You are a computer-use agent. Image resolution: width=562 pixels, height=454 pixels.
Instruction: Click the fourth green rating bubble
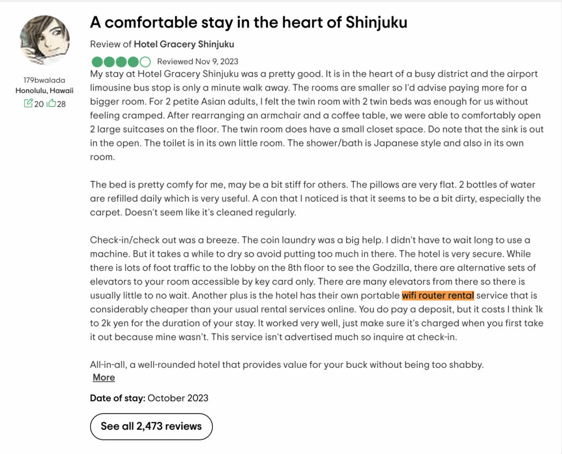(x=133, y=62)
